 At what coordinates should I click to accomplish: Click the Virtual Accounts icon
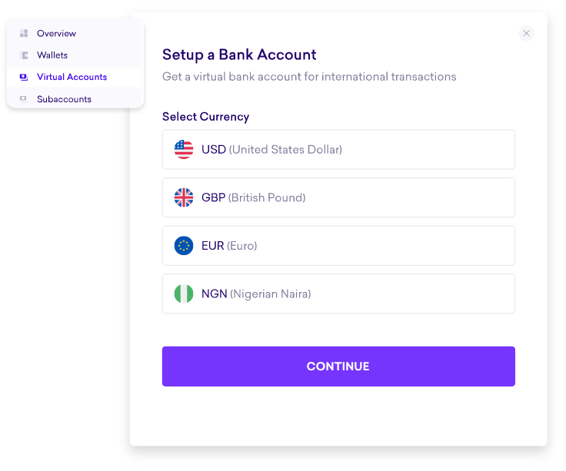(24, 77)
